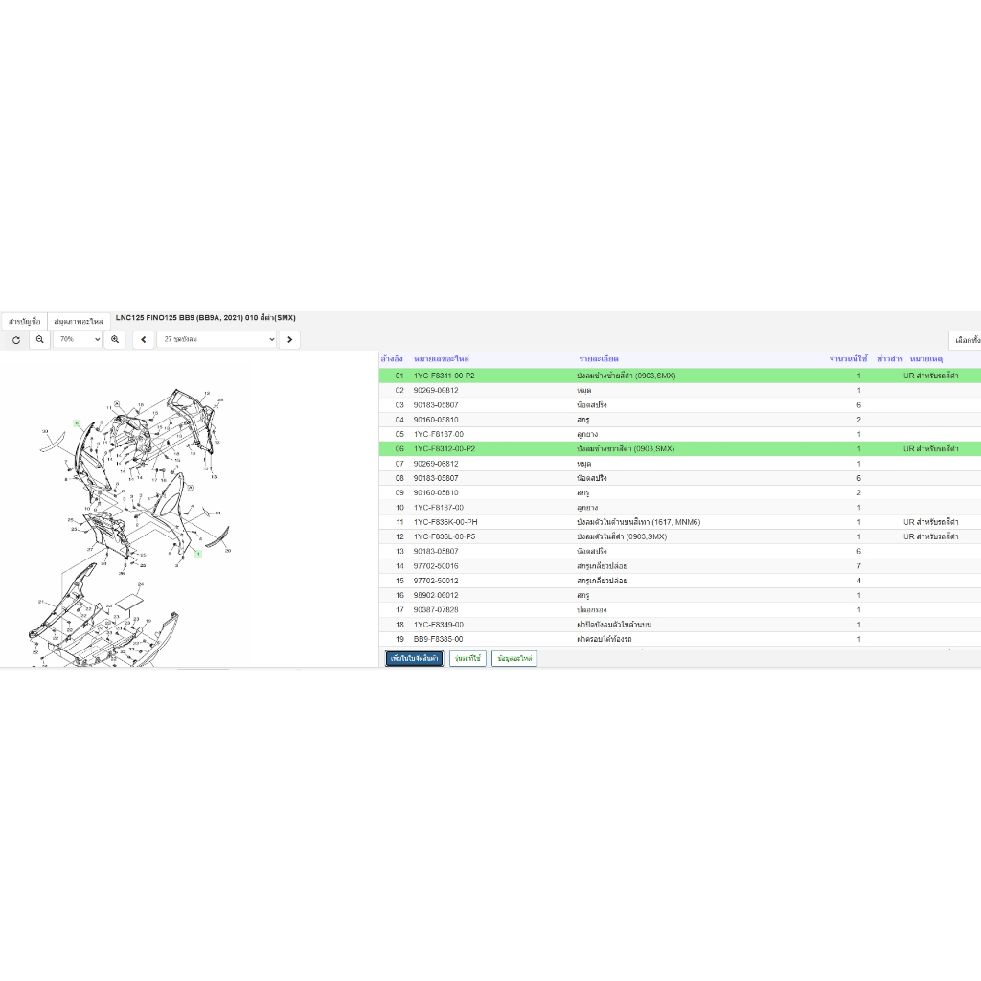Click the เลือกทั้ง select-all button
The width and height of the screenshot is (981, 981).
coord(964,340)
